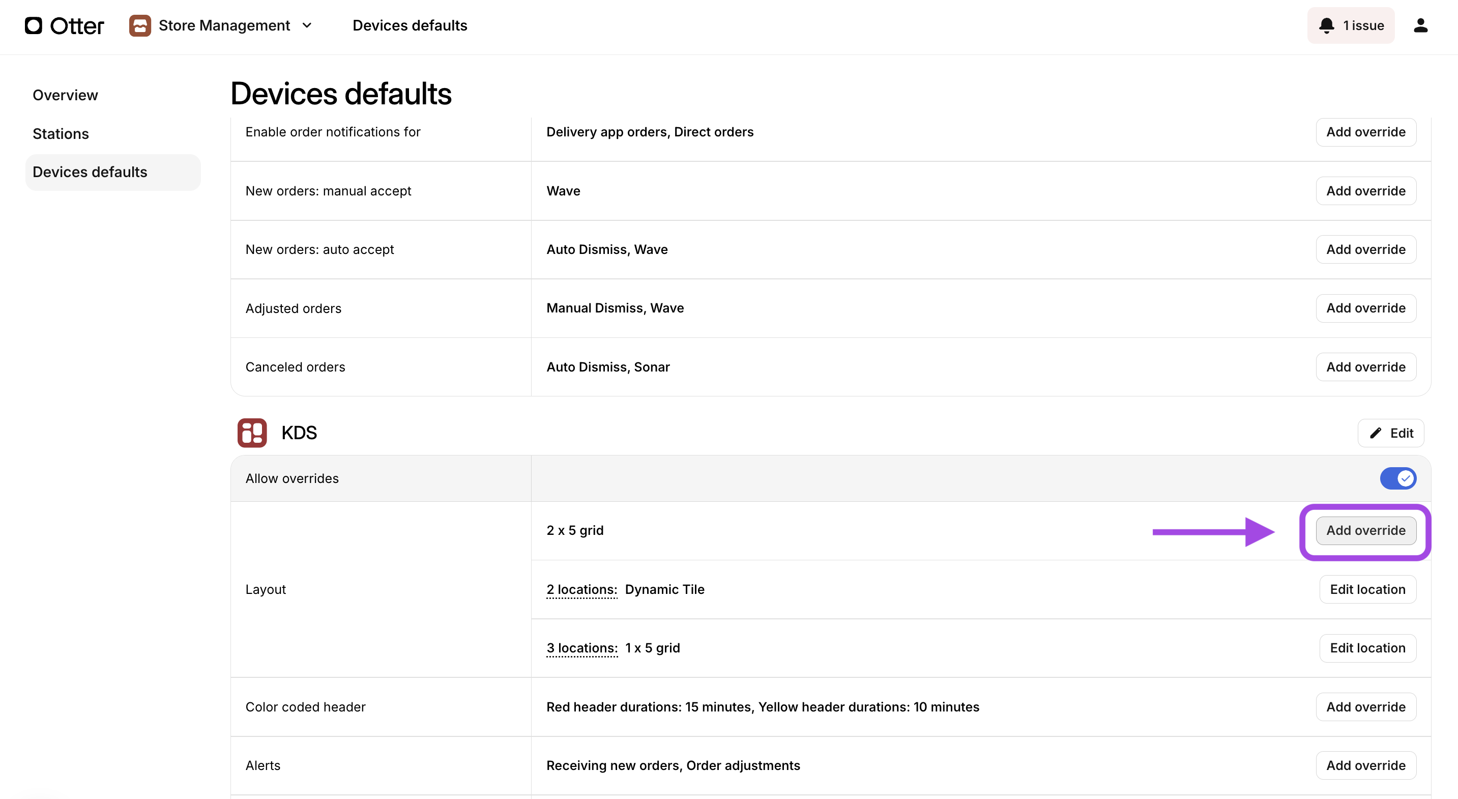Click the Store Management app icon
This screenshot has height=799, width=1458.
click(140, 25)
